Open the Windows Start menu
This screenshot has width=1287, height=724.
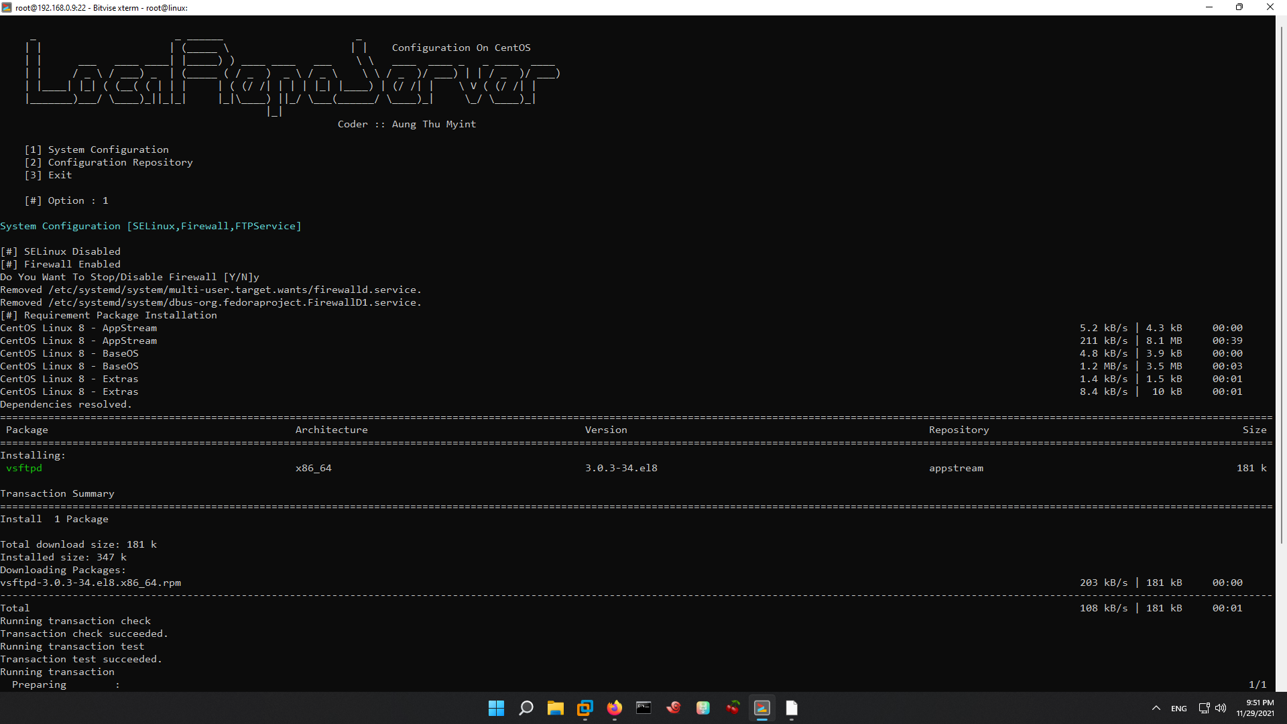[496, 708]
